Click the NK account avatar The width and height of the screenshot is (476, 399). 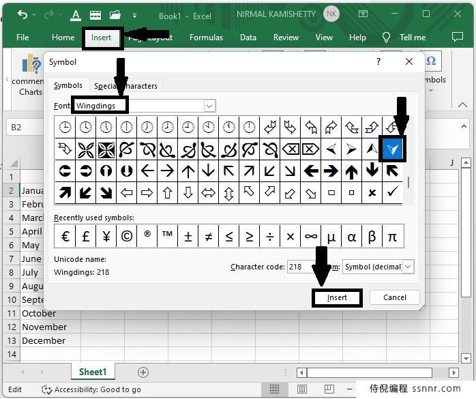coord(331,14)
